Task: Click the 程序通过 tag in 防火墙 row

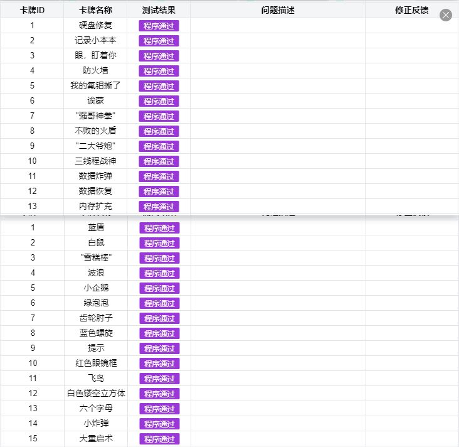Action: [159, 71]
